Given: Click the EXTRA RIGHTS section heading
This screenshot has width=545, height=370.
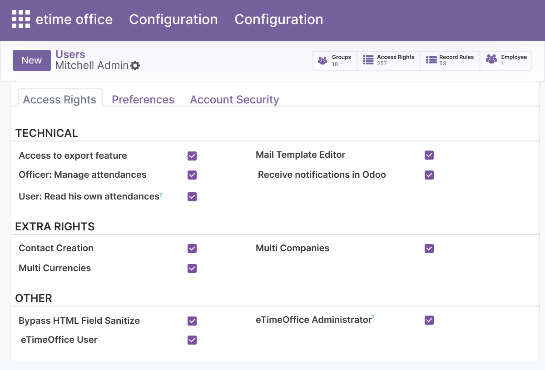Looking at the screenshot, I should [55, 227].
